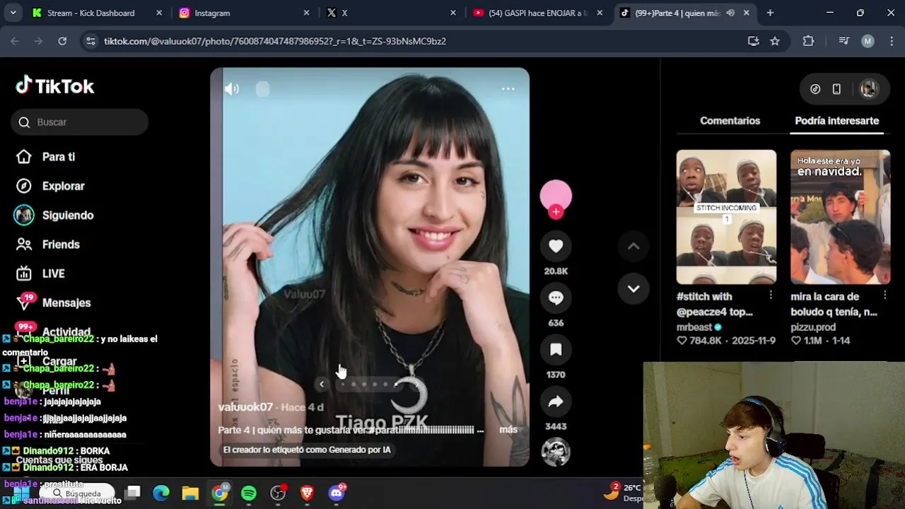905x509 pixels.
Task: Open Brave browser from the taskbar
Action: coord(307,493)
